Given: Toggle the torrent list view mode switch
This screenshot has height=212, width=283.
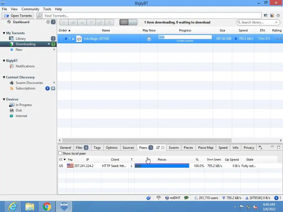Looking at the screenshot, I should pos(128,22).
